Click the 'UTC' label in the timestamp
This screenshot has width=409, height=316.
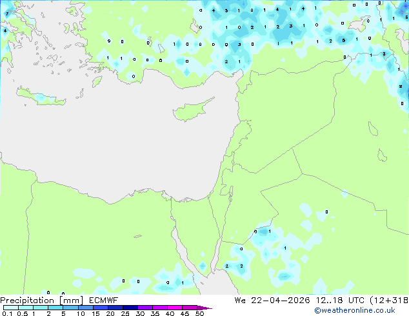click(356, 301)
